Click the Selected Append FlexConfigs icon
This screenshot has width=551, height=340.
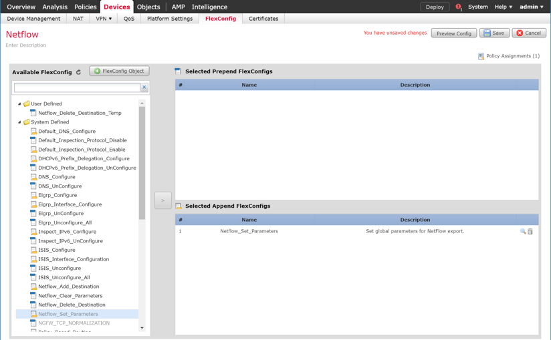pos(179,206)
